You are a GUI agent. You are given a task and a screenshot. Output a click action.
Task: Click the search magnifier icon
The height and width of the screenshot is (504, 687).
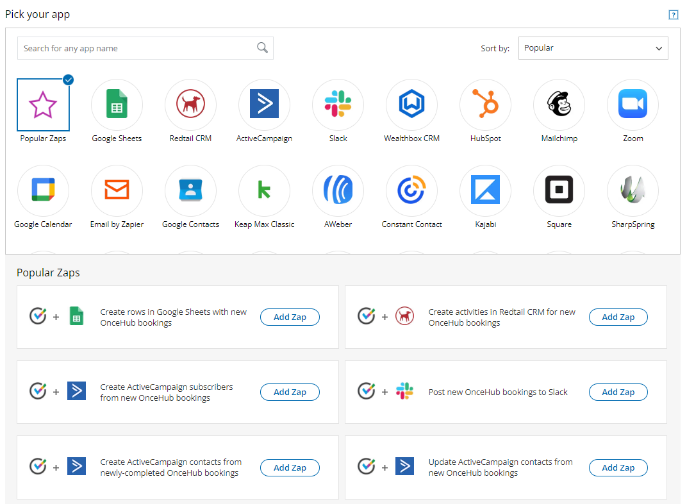pyautogui.click(x=262, y=48)
